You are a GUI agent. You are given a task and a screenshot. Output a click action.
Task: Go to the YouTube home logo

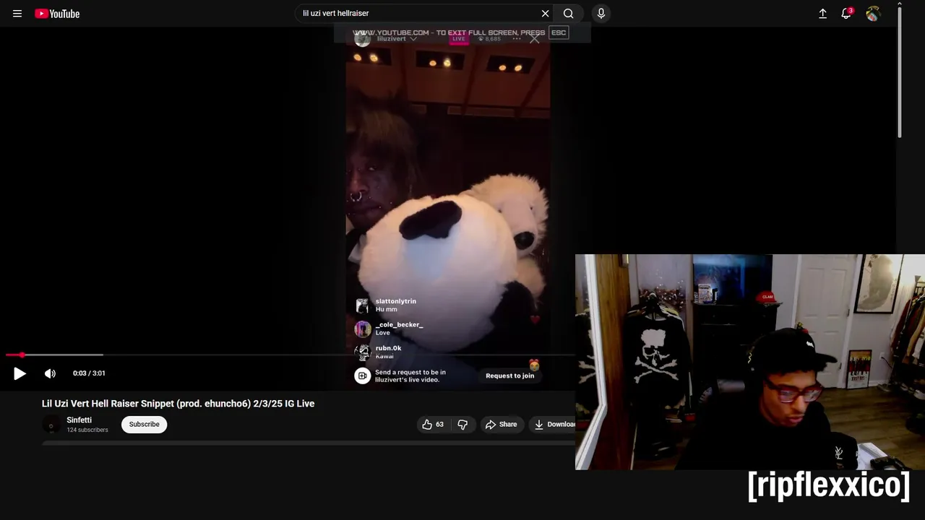(x=57, y=14)
